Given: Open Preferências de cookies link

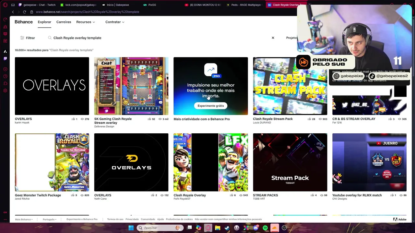Looking at the screenshot, I should point(179,219).
